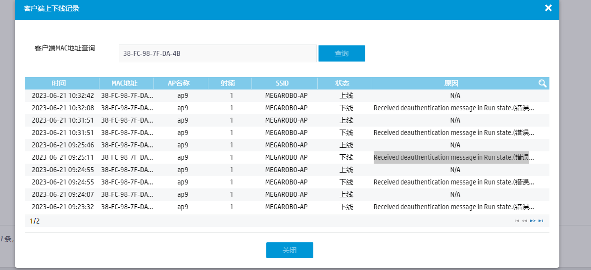Focus the client MAC address input field
591x270 pixels.
click(x=217, y=53)
